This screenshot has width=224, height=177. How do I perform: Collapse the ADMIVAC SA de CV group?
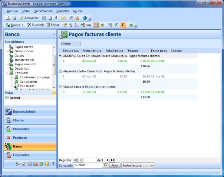coord(60,55)
